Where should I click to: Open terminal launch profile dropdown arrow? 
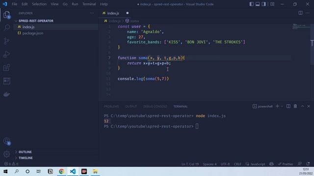(282, 107)
